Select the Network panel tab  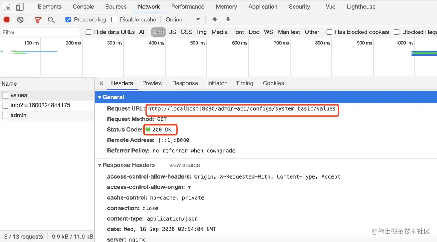tap(149, 7)
